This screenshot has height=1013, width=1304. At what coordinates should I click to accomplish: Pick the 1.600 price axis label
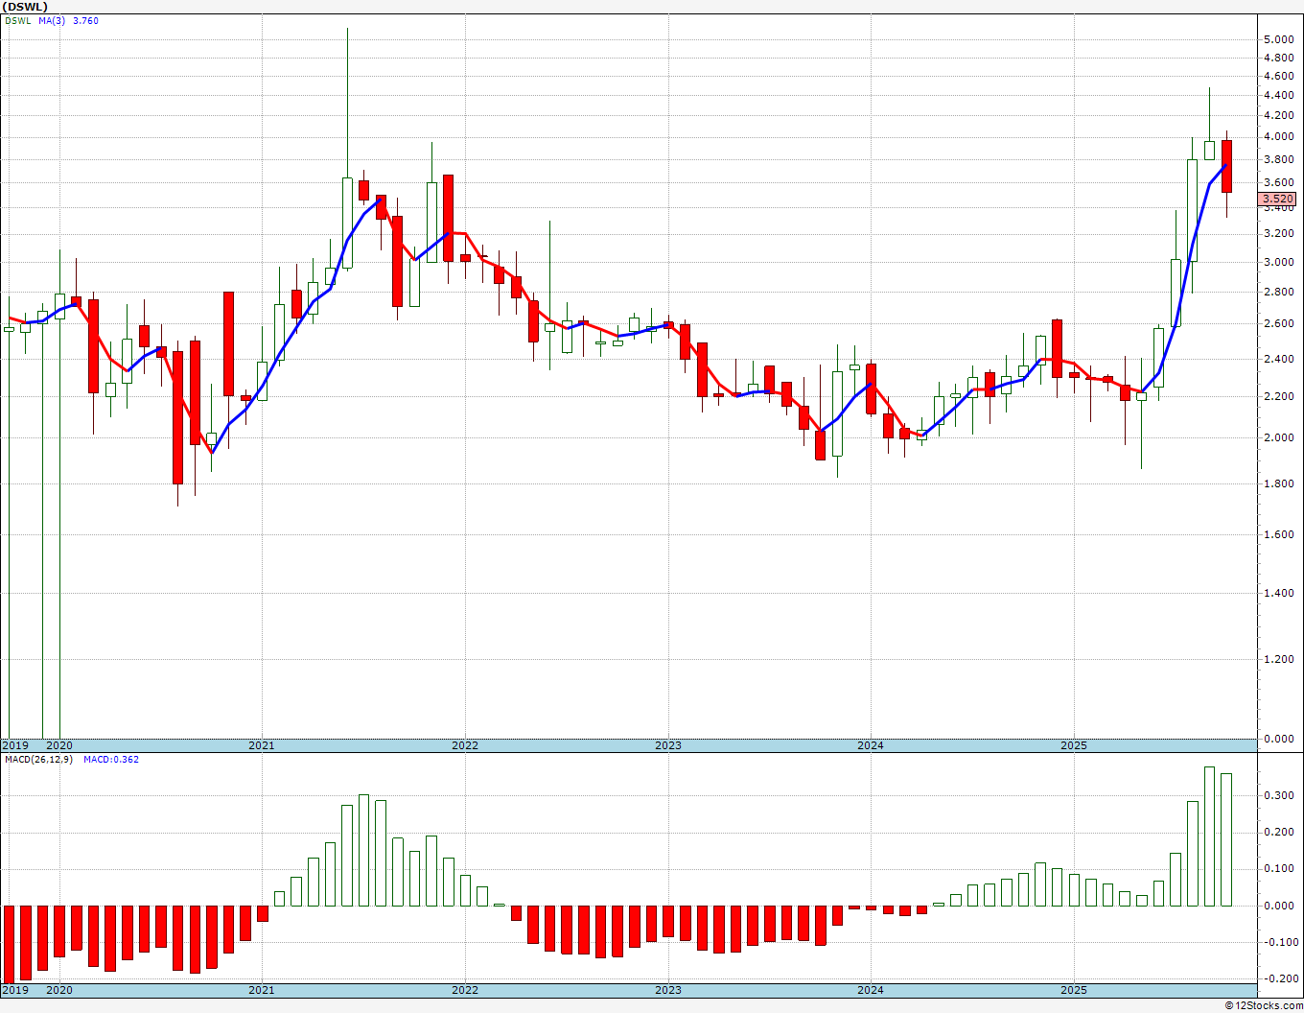(x=1278, y=534)
